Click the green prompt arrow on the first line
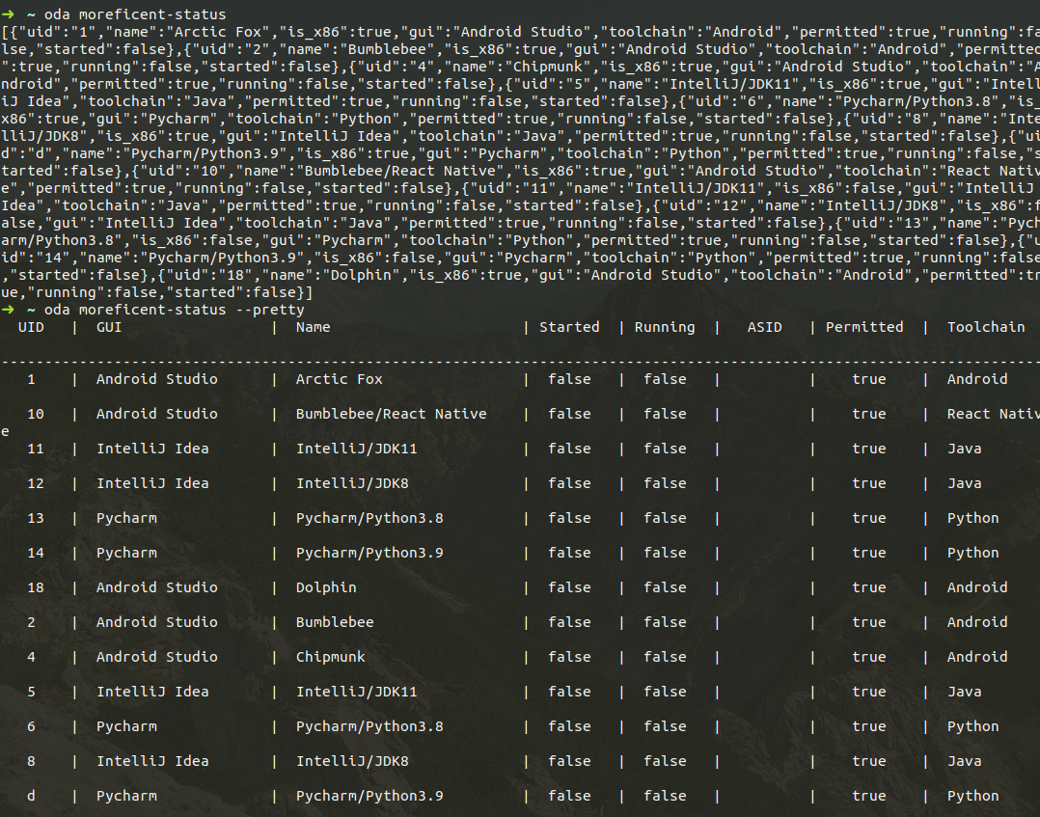 (9, 14)
